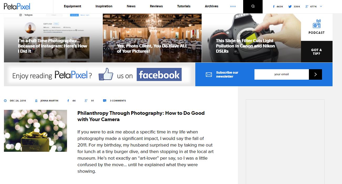Open the three-dot more menu in the navigation
Viewport: 342px width, 184px height.
click(233, 6)
